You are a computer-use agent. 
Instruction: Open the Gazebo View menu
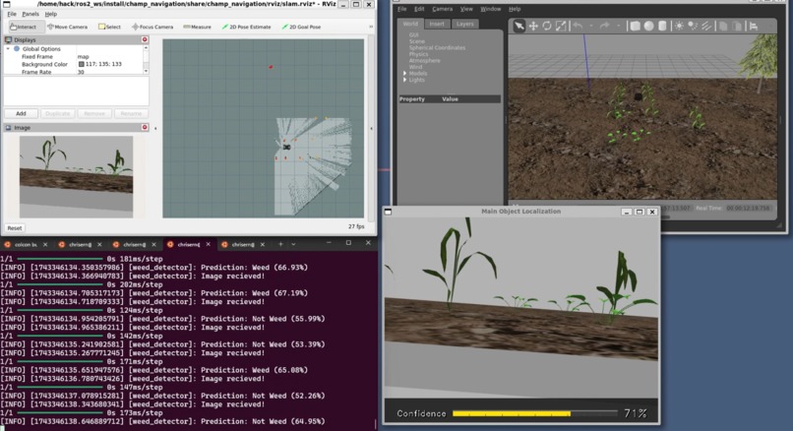(x=466, y=9)
